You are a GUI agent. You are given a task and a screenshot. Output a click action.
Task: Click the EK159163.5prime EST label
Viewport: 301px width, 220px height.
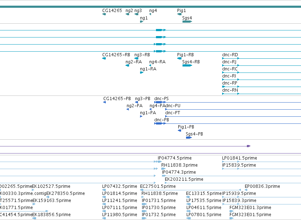coord(52,201)
